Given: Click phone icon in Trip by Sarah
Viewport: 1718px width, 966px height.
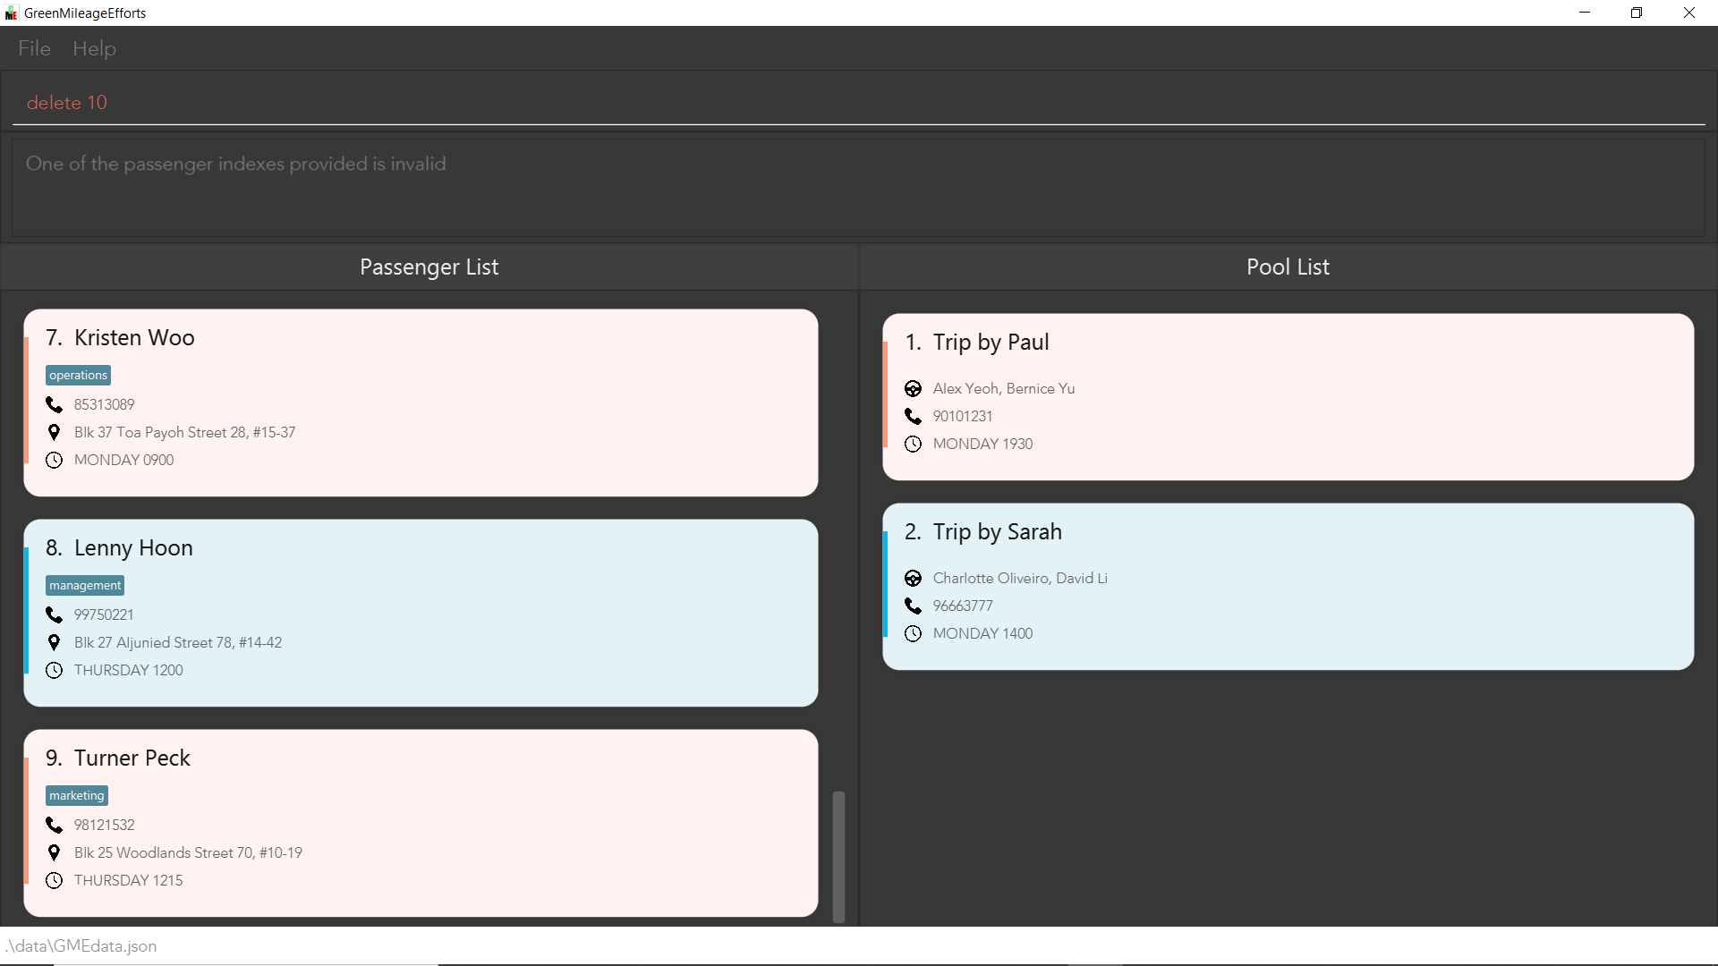Looking at the screenshot, I should pos(913,606).
